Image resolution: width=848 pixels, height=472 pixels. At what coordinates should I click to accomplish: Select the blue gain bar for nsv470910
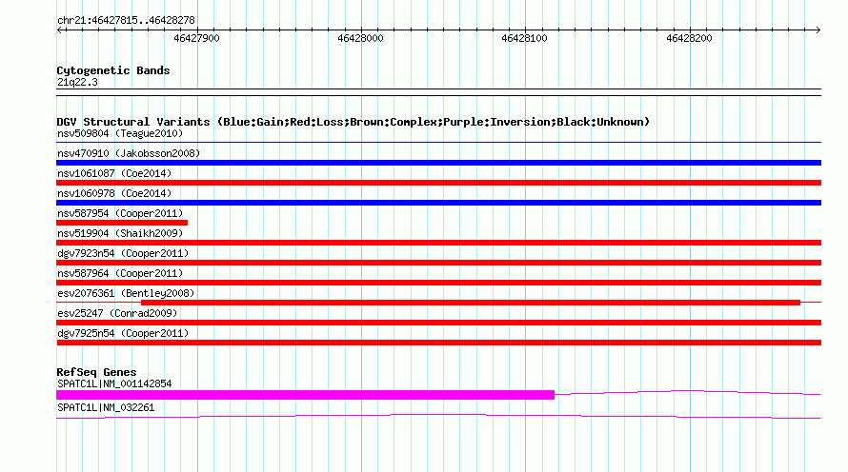pyautogui.click(x=438, y=163)
